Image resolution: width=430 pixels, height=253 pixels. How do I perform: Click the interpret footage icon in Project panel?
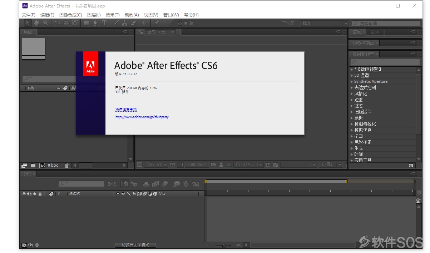coord(24,165)
